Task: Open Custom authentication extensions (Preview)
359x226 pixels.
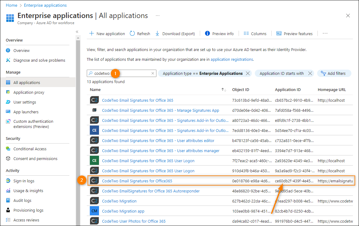Action: coord(33,124)
